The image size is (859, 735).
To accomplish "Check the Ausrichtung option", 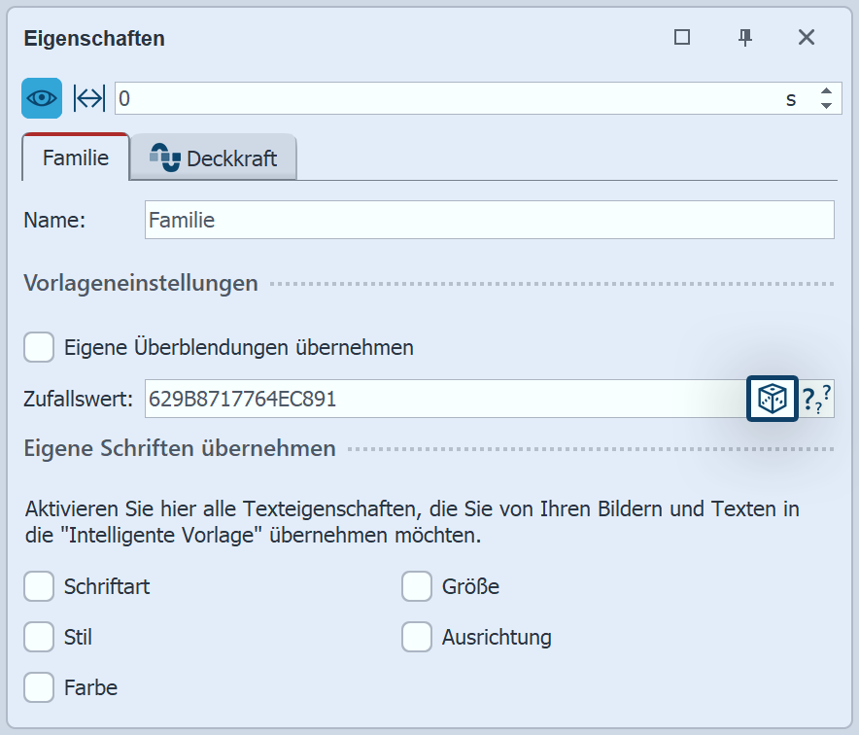I will click(417, 637).
